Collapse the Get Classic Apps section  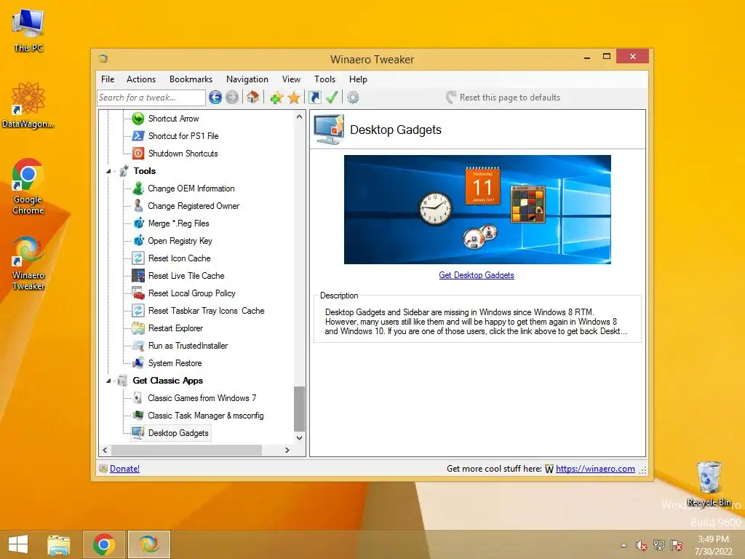109,381
